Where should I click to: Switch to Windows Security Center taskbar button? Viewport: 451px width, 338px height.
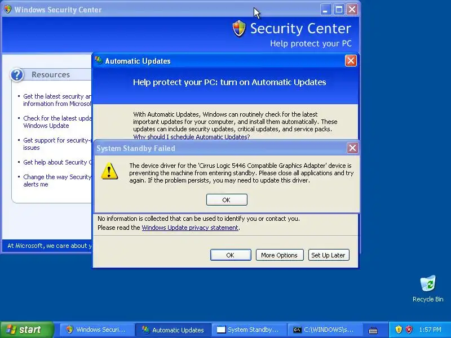pos(96,330)
